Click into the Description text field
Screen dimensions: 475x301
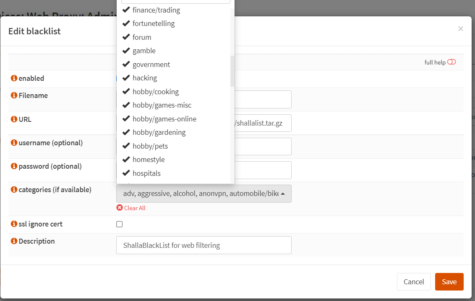pos(204,245)
